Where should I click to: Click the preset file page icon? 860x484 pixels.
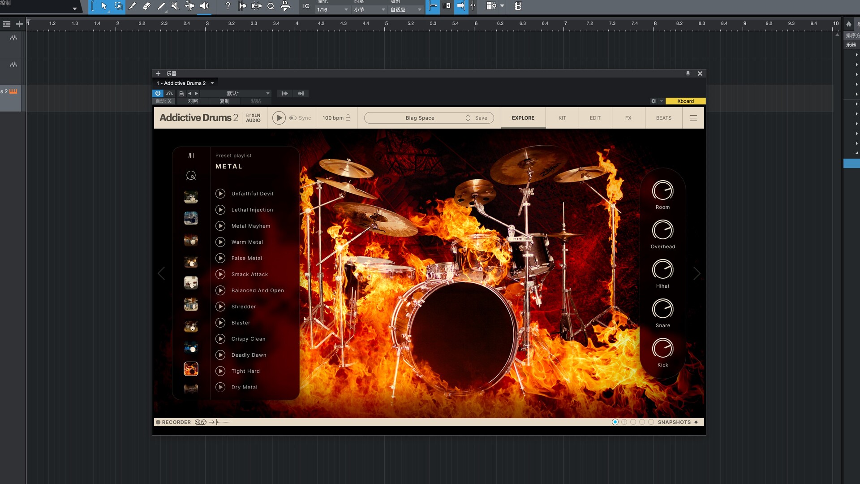[181, 94]
